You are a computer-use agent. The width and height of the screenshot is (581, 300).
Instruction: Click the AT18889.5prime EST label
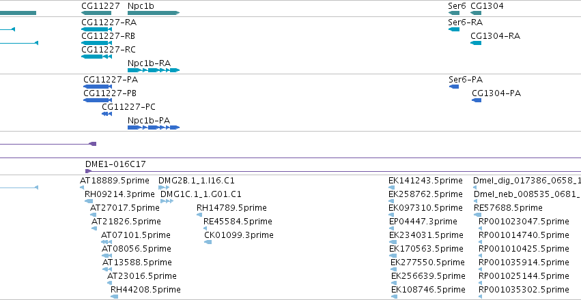pos(115,181)
